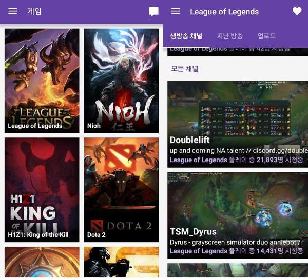Open the Hearthstone cover at bottom left

pyautogui.click(x=42, y=262)
